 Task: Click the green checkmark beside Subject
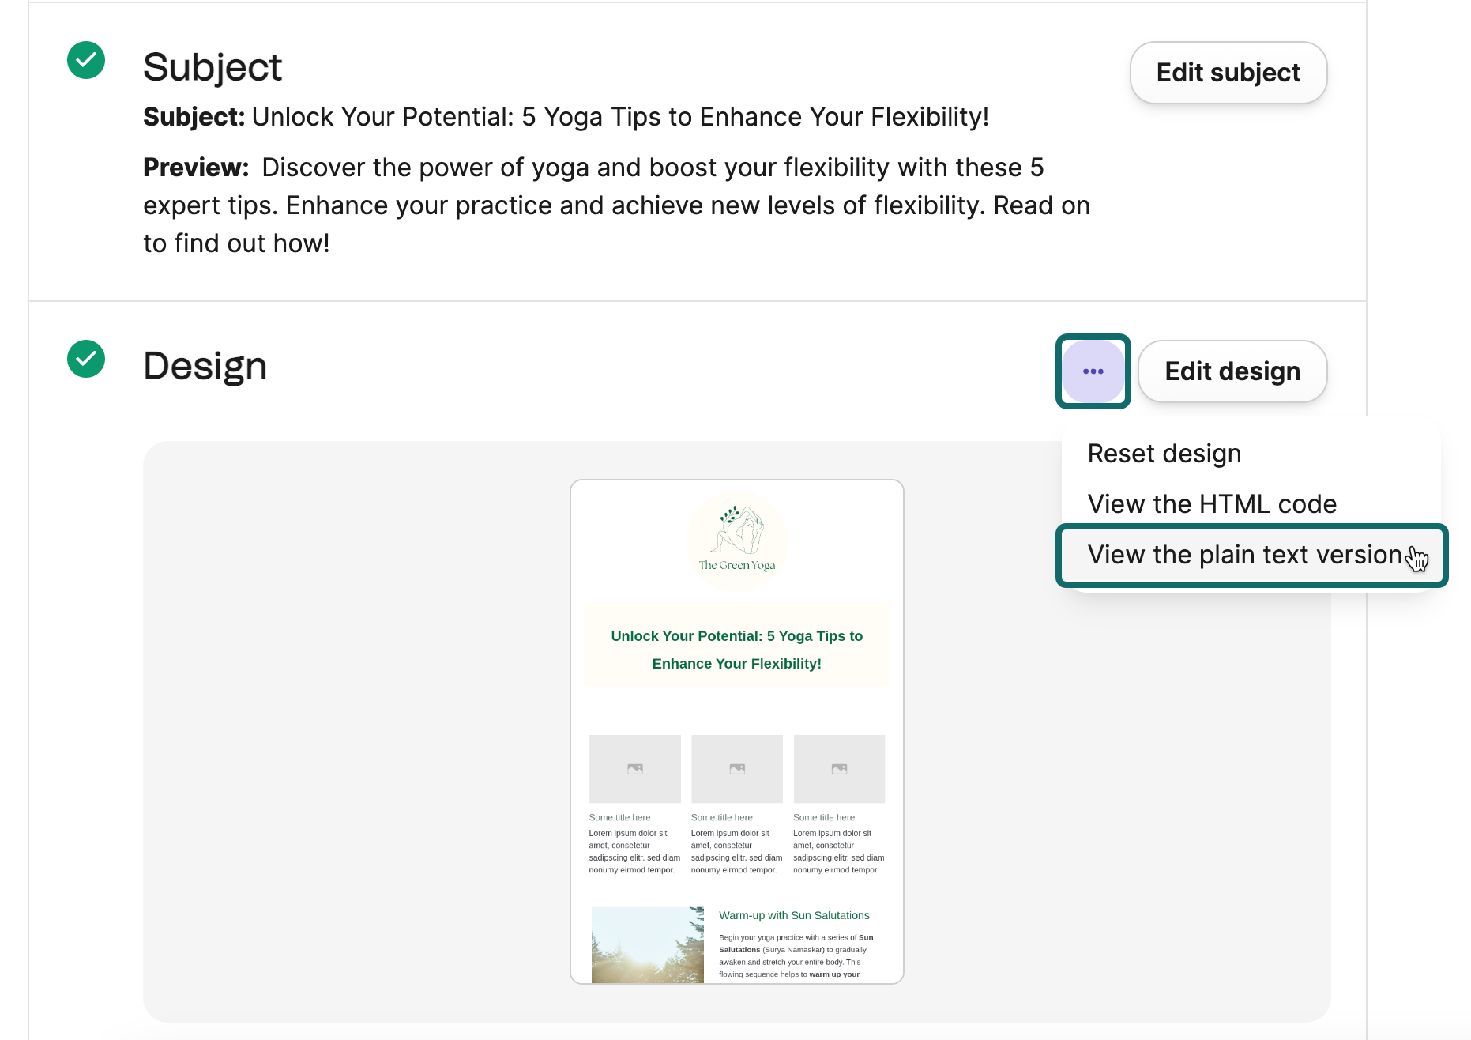86,60
